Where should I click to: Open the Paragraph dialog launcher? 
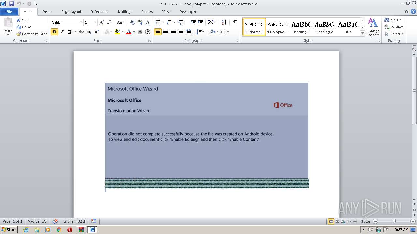pos(237,41)
